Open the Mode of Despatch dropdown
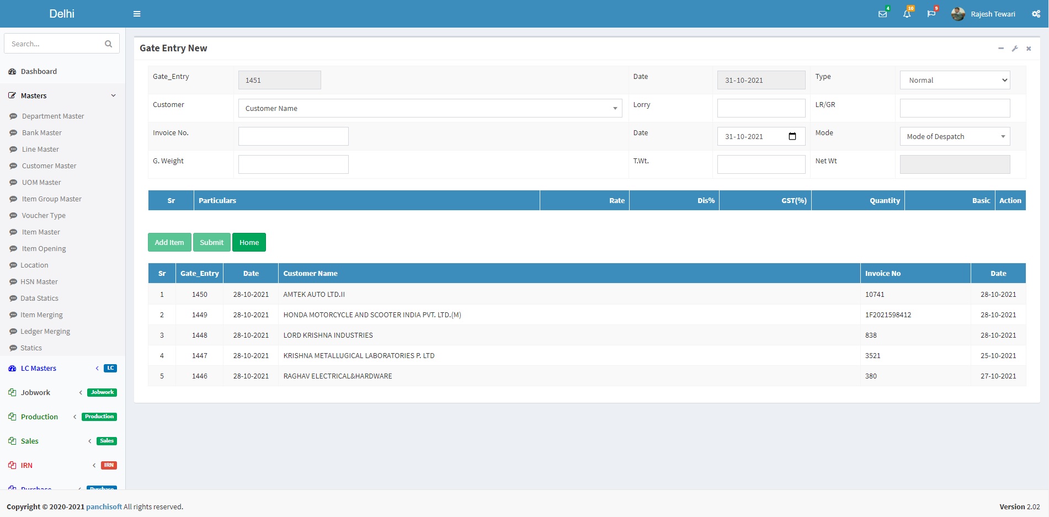 click(x=955, y=136)
